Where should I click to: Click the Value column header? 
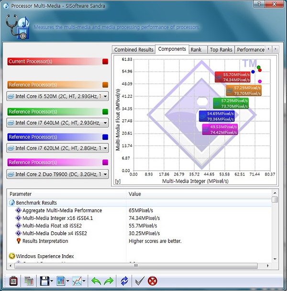click(x=199, y=194)
